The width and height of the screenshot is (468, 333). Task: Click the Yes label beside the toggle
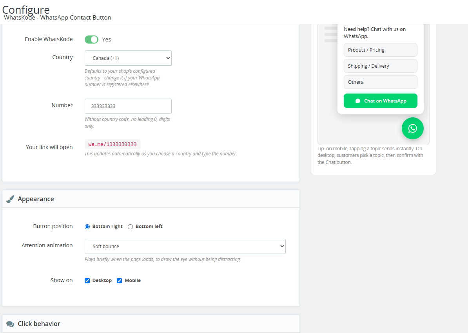(x=106, y=40)
